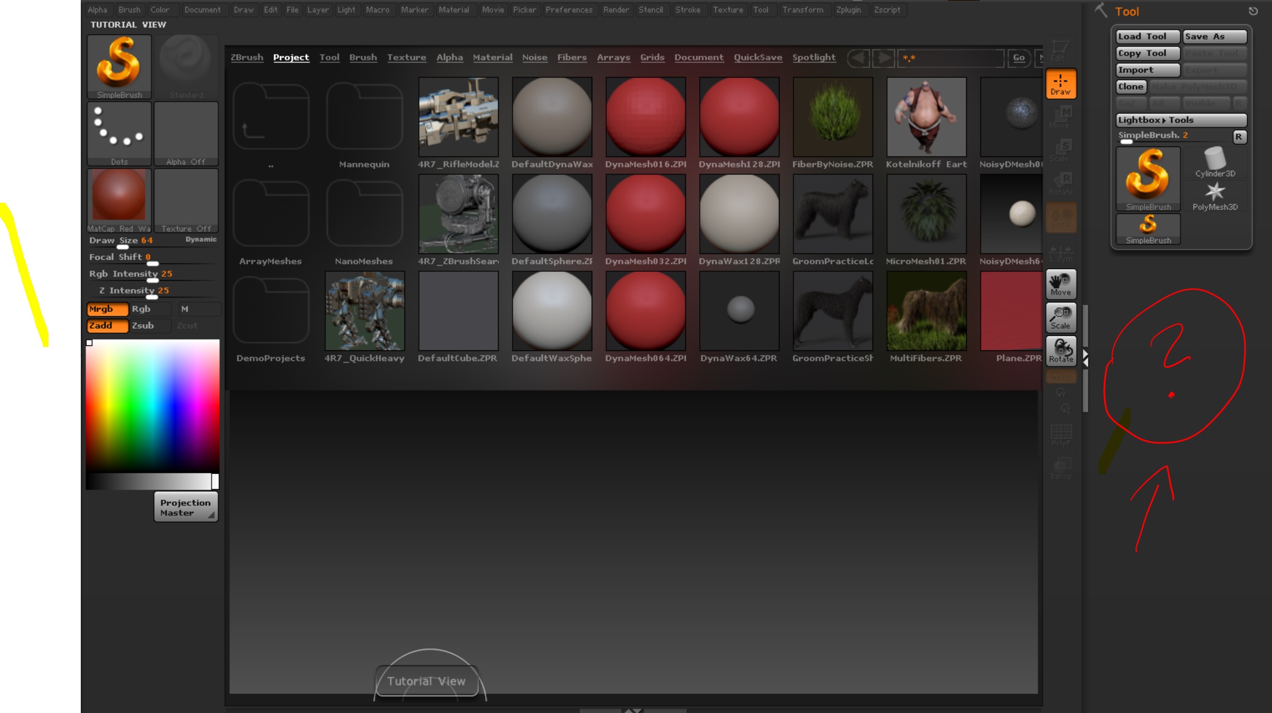Open Projection Master

tap(186, 507)
